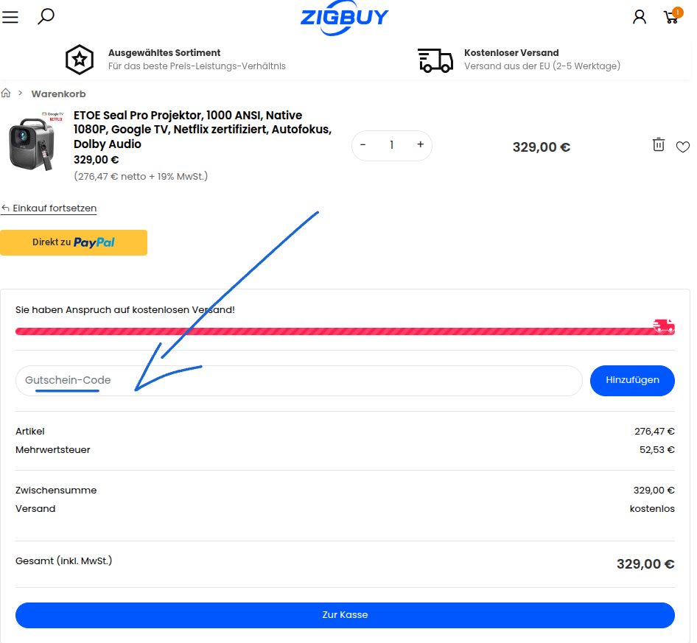Click the Direkt zu PayPal button
The width and height of the screenshot is (697, 643).
pyautogui.click(x=74, y=242)
